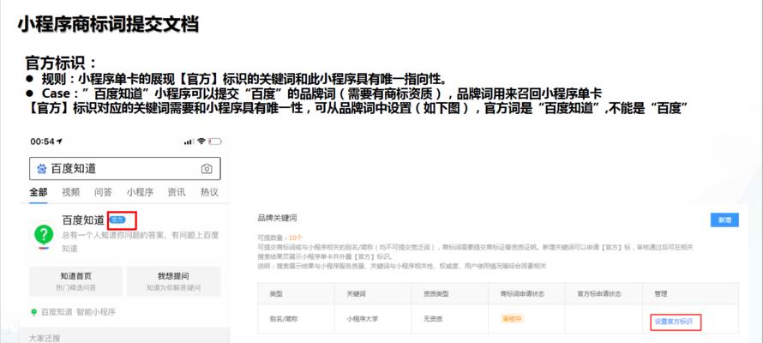Open the 百度知道 result title
The image size is (763, 343).
[x=83, y=220]
